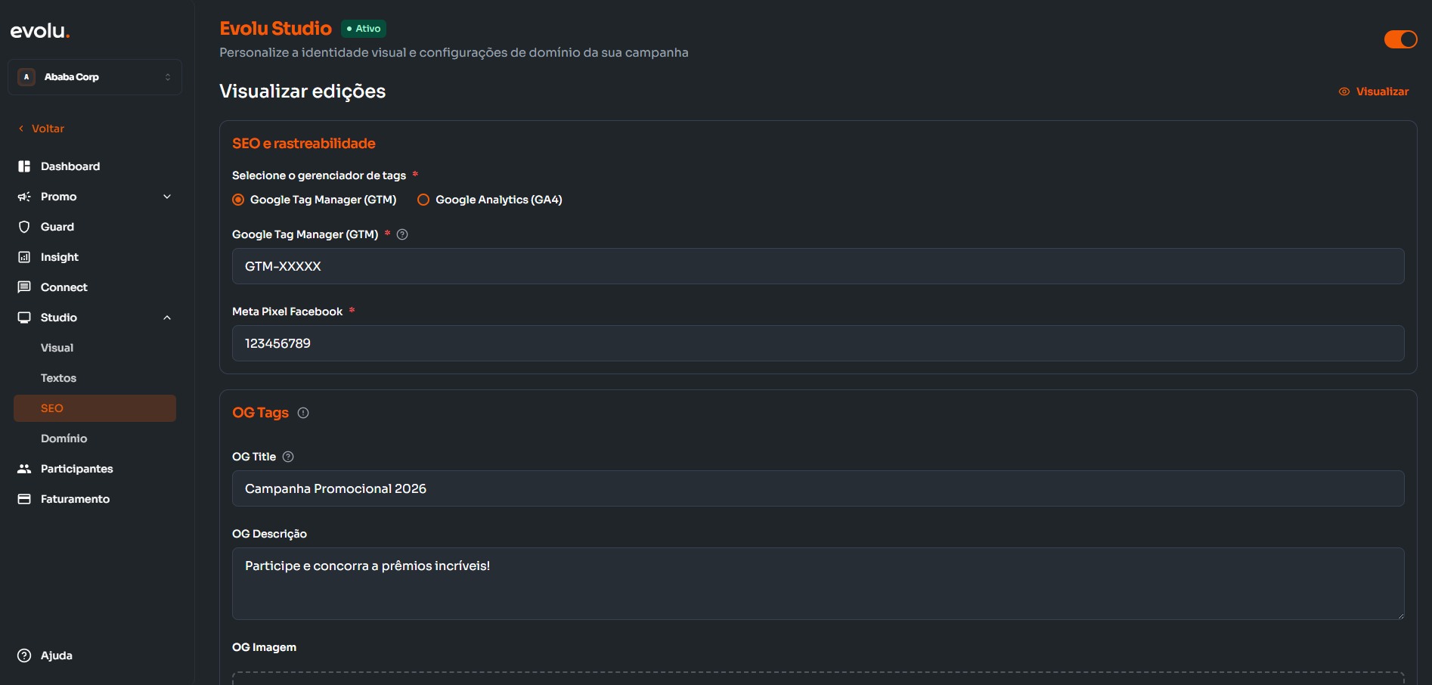This screenshot has height=685, width=1432.
Task: Click help icon beside Google Tag Manager label
Action: tap(402, 234)
